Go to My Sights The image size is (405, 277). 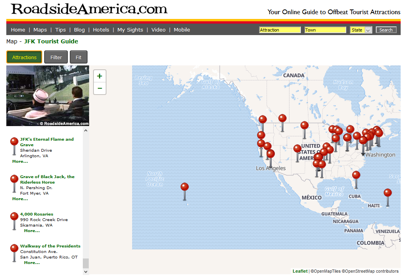[130, 30]
